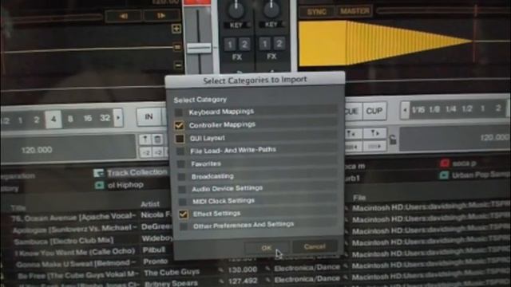Set right deck loop size to 1/16
This screenshot has height=287, width=511.
[x=418, y=110]
